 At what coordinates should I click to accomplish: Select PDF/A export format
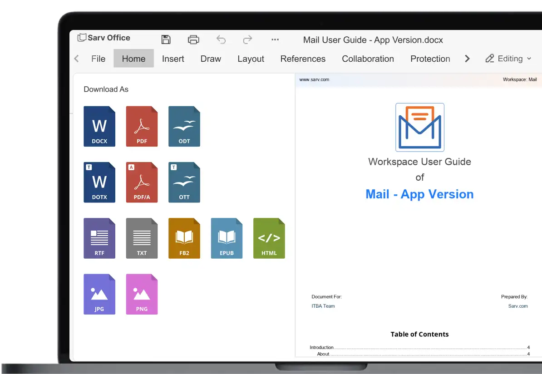[142, 182]
